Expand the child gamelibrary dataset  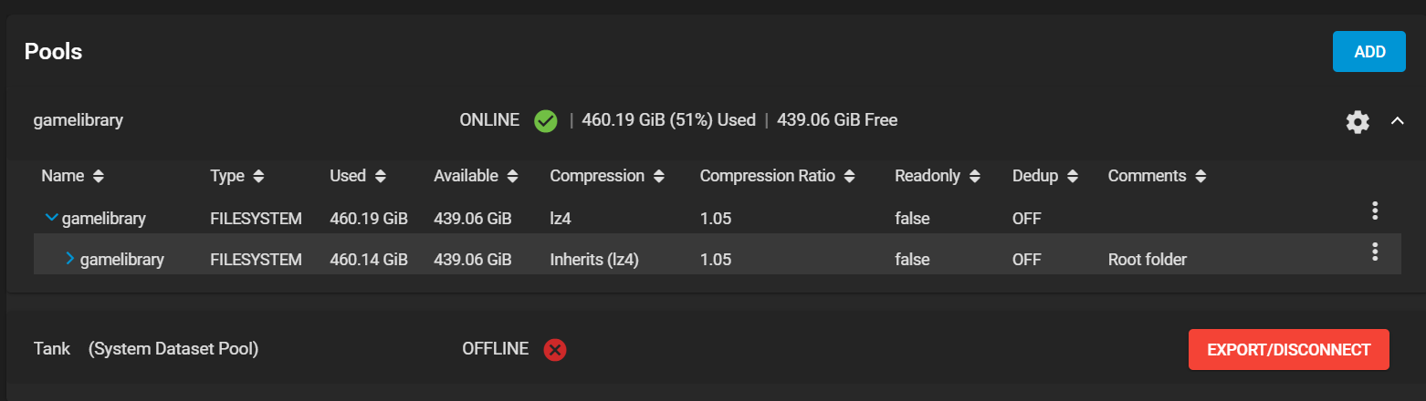point(70,260)
